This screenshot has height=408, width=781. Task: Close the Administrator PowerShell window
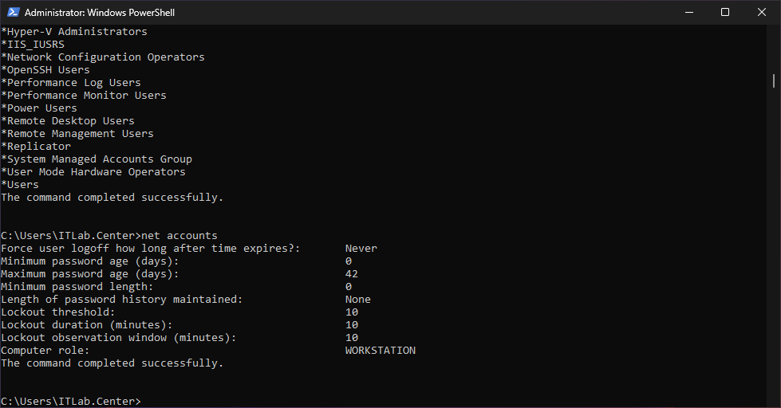[x=761, y=12]
